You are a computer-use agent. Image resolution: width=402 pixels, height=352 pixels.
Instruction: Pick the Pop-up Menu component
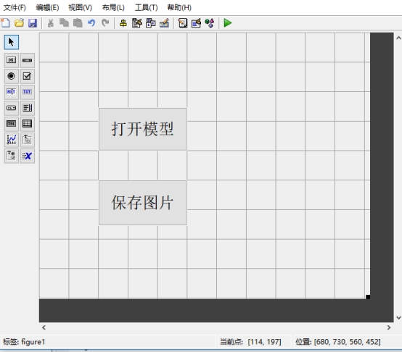[x=12, y=108]
